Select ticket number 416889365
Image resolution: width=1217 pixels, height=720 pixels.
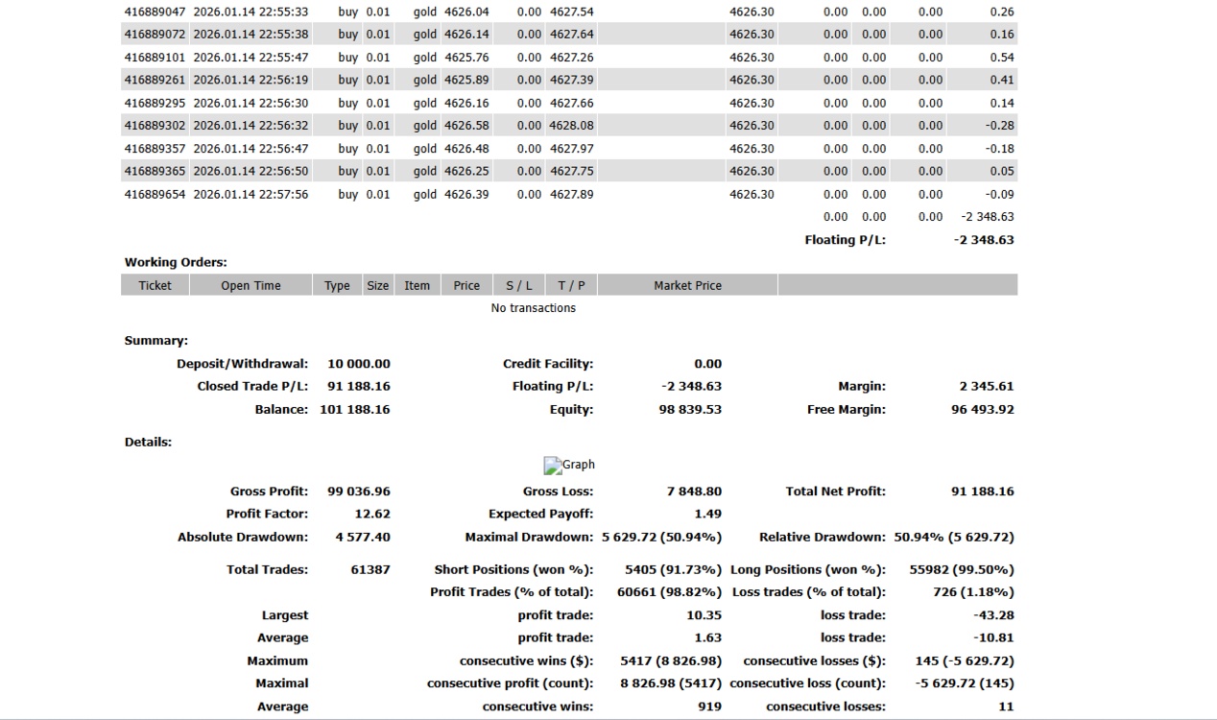[155, 171]
